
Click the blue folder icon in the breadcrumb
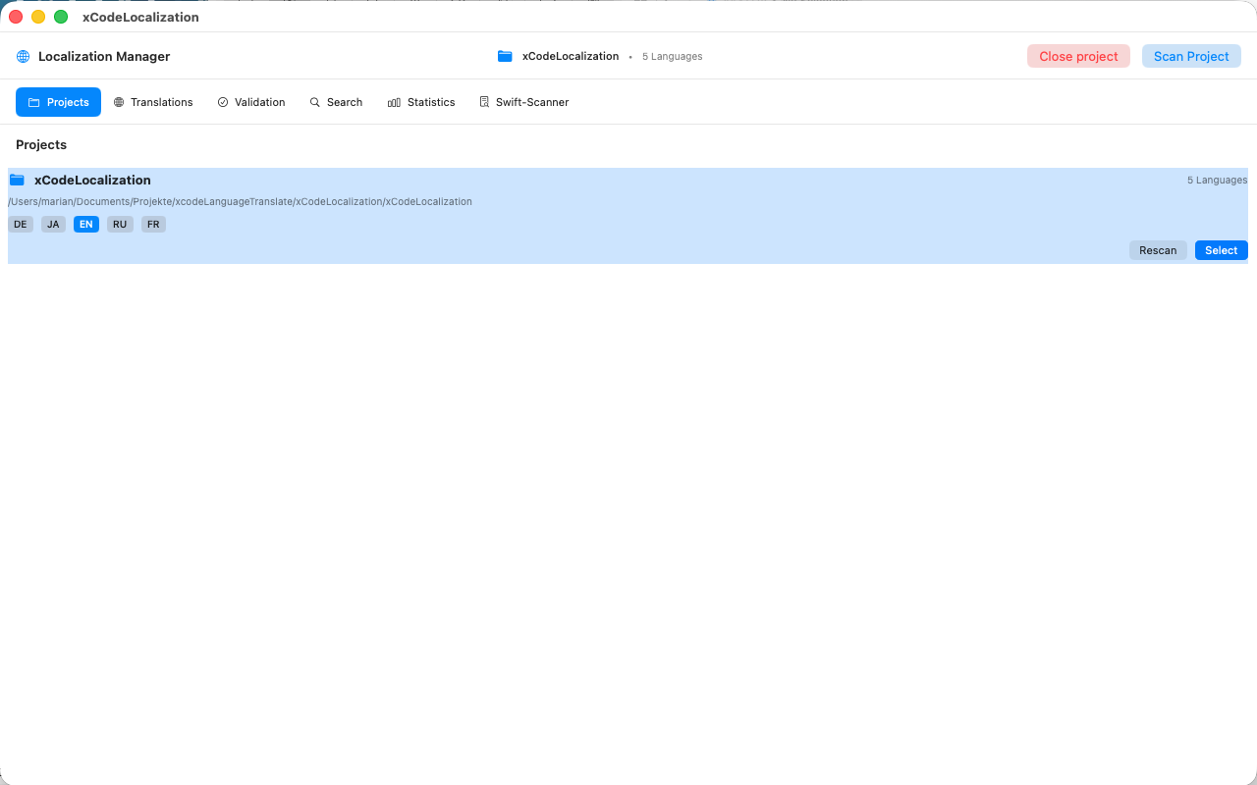[505, 56]
